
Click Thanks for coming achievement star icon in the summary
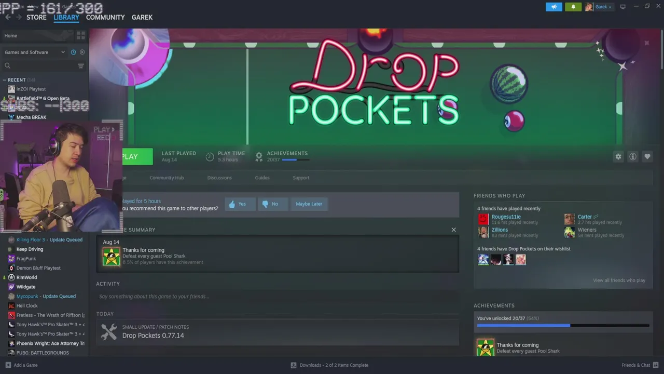click(x=111, y=256)
